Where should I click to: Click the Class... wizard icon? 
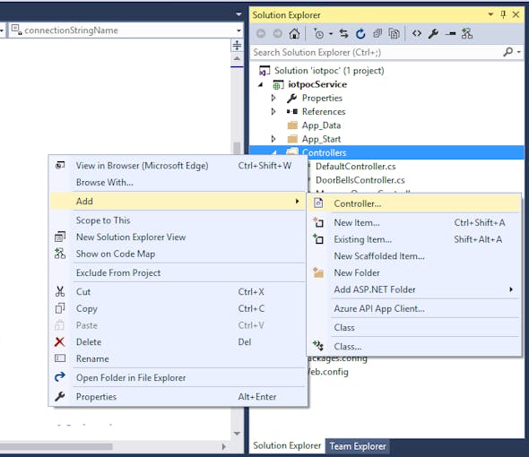(318, 345)
